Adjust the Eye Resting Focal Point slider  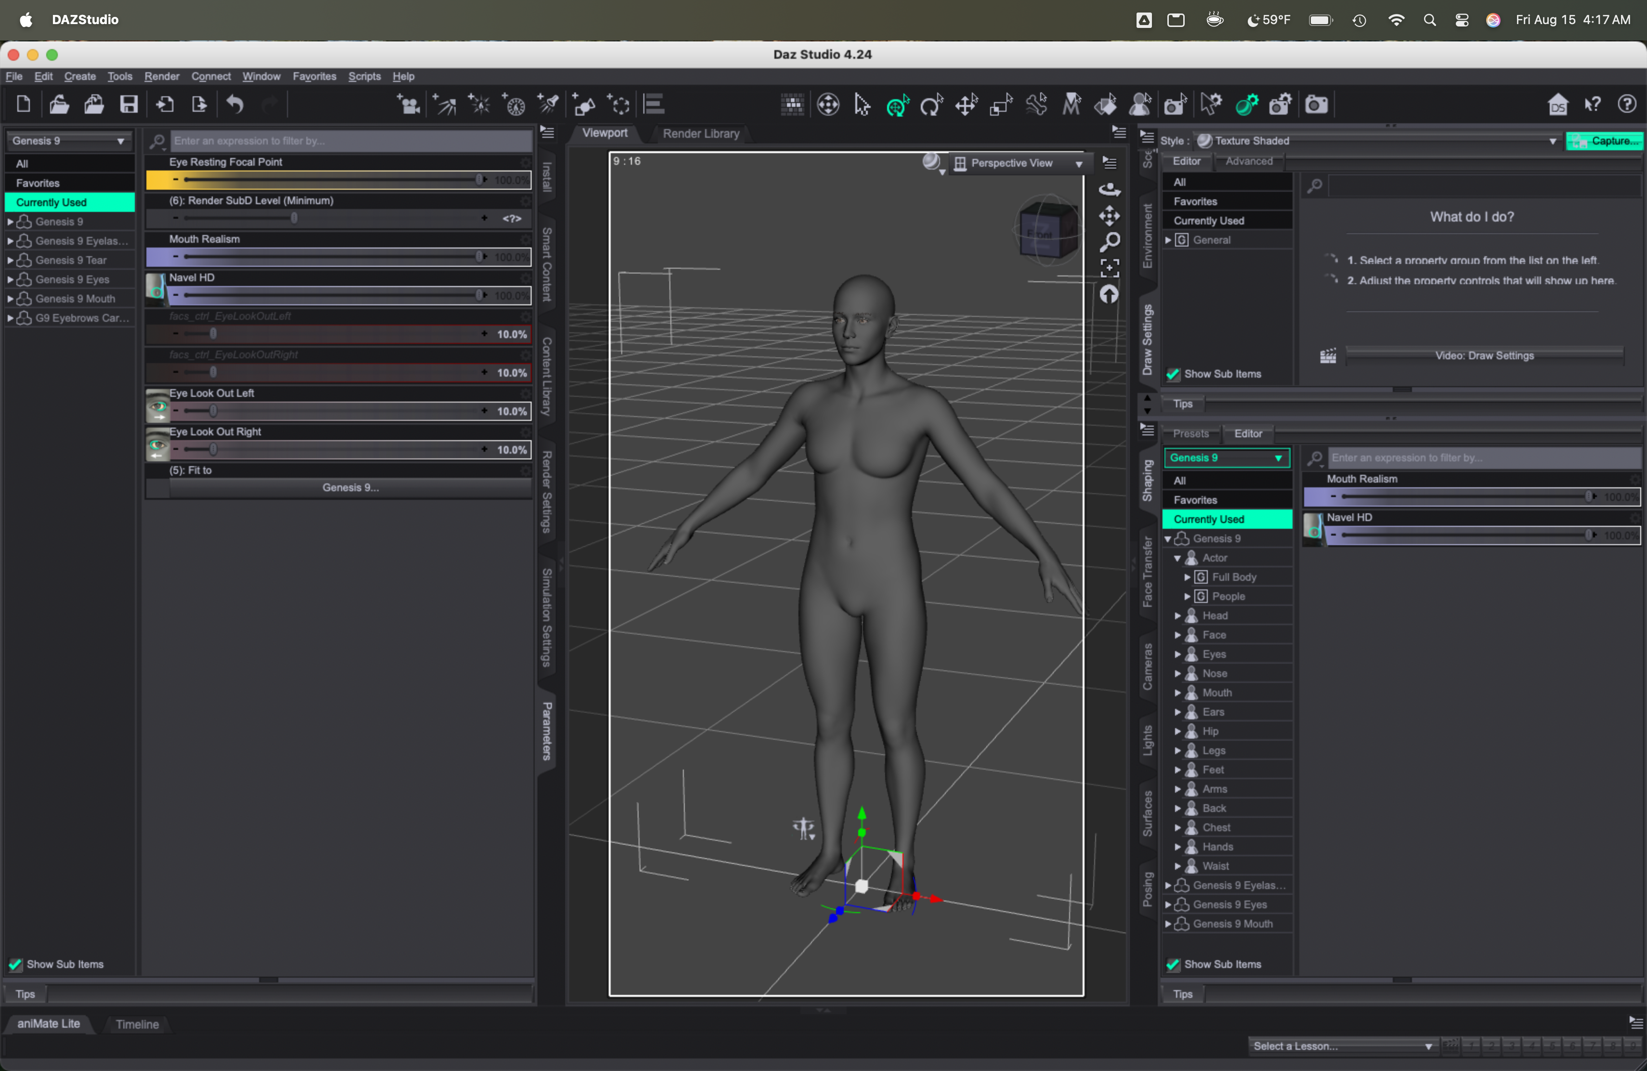tap(338, 180)
